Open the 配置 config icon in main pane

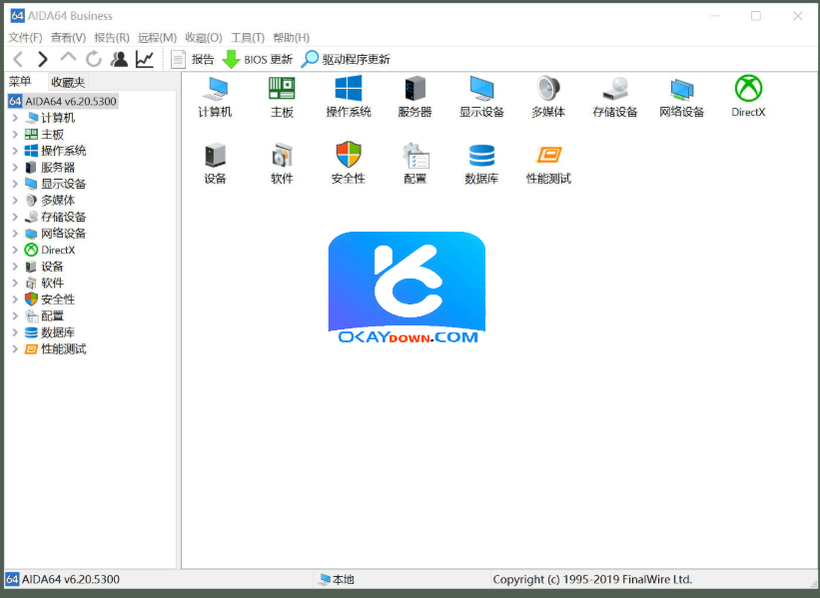click(x=415, y=164)
